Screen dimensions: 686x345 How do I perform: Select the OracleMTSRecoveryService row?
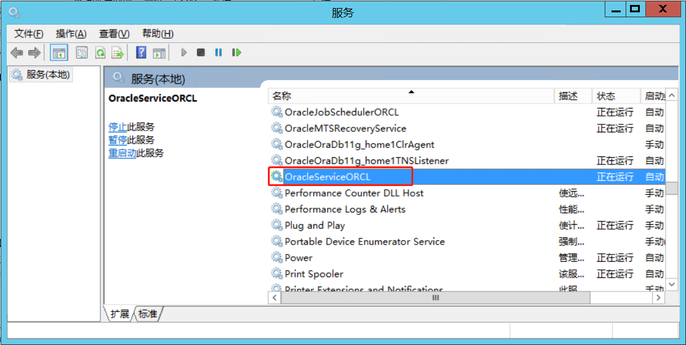[x=467, y=128]
